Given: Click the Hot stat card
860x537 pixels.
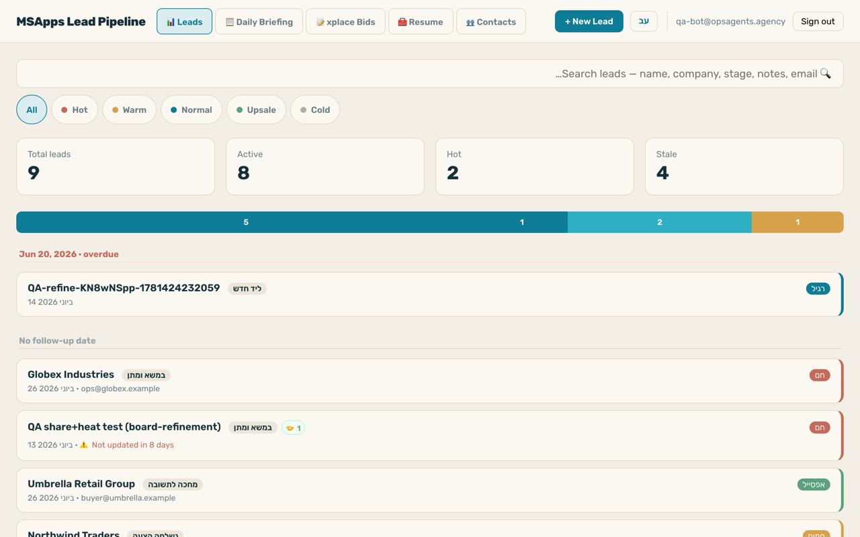Looking at the screenshot, I should (535, 166).
